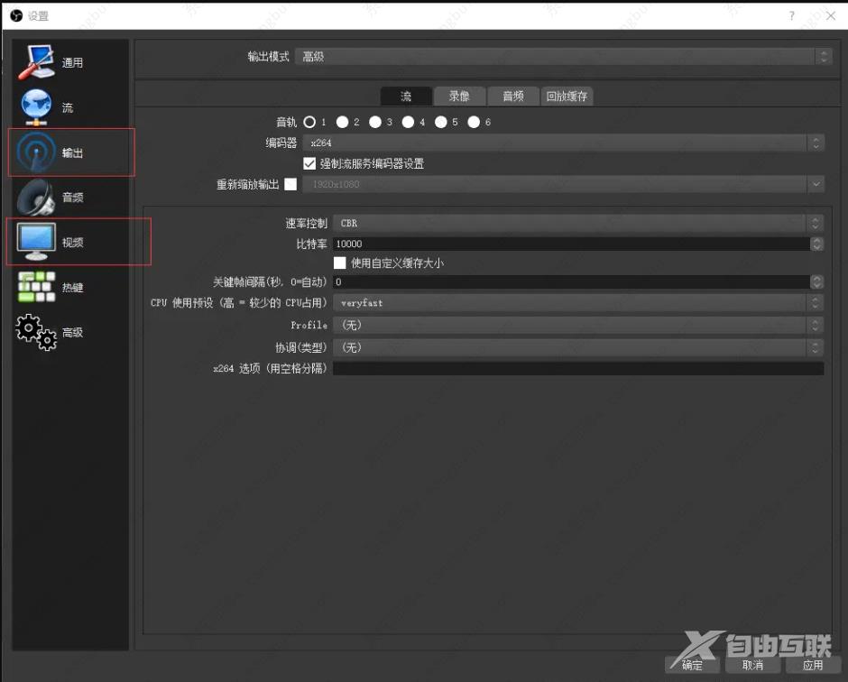The image size is (848, 682).
Task: Enable the 重新缩放输出 rescale checkbox
Action: click(290, 184)
